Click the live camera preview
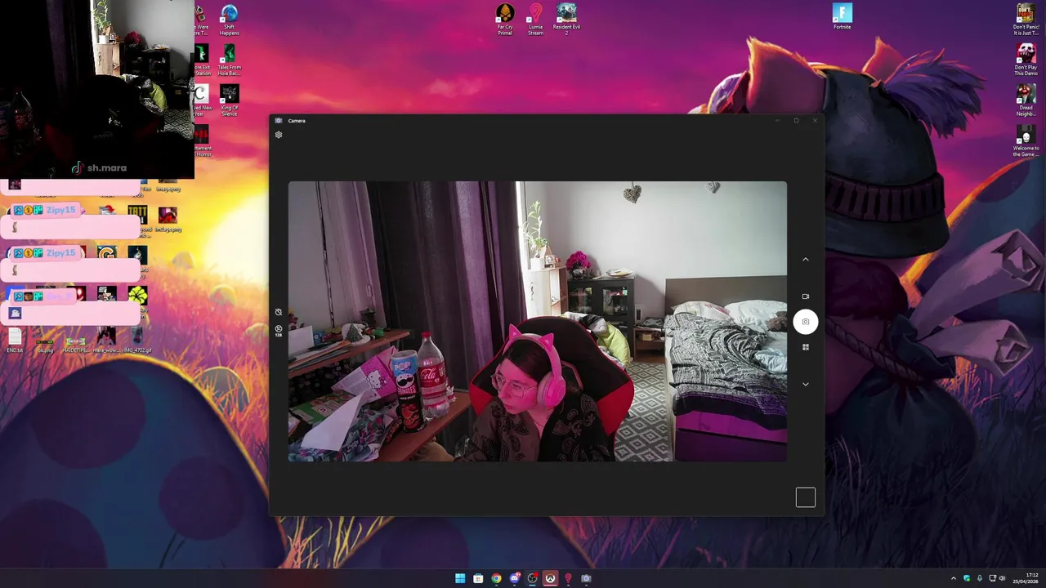The width and height of the screenshot is (1046, 588). click(538, 322)
